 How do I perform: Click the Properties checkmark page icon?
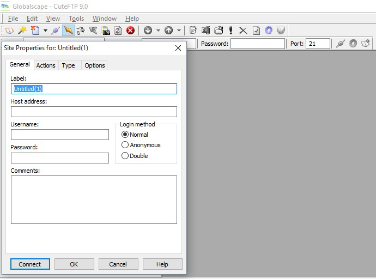[256, 31]
